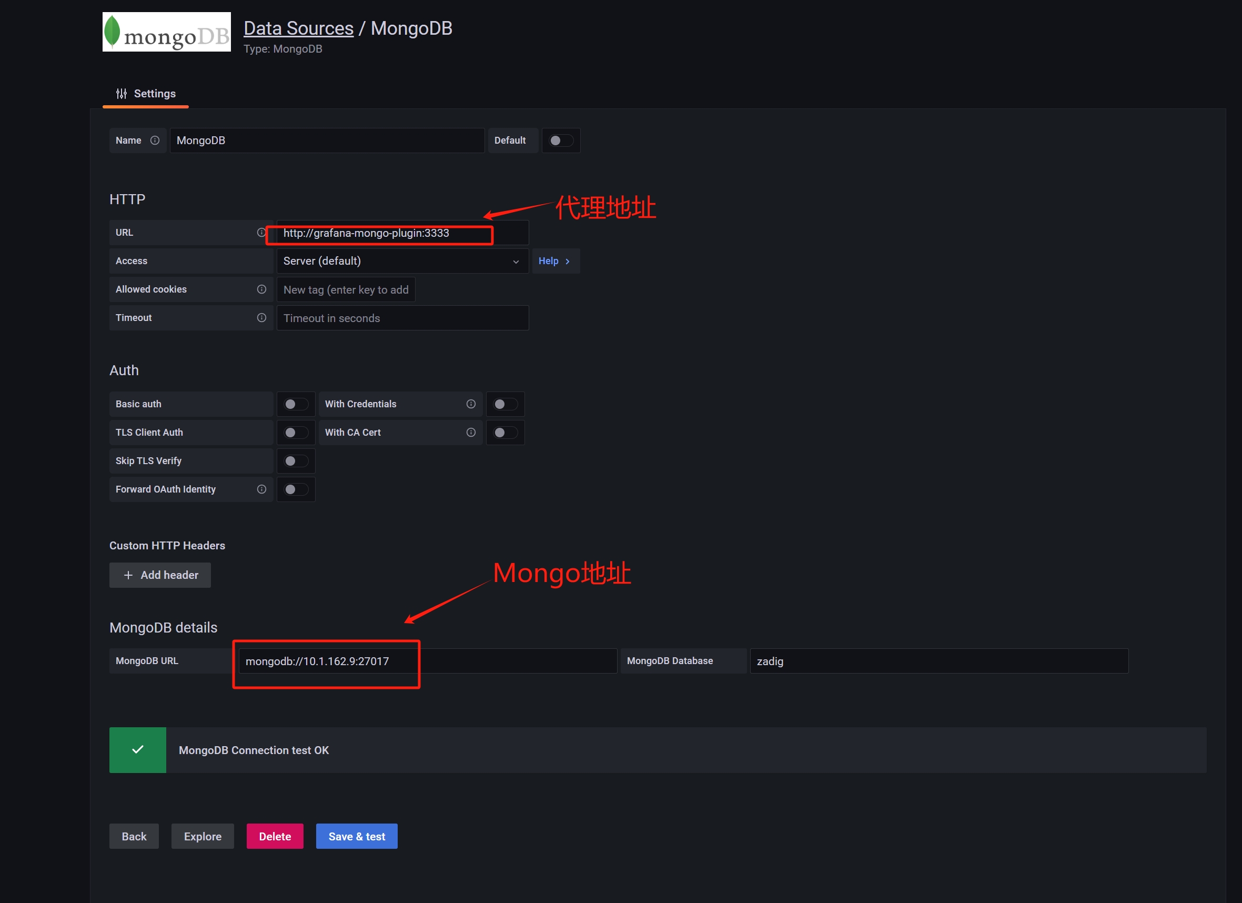Screen dimensions: 1242x903
Task: Click the With Credentials info icon
Action: click(471, 404)
